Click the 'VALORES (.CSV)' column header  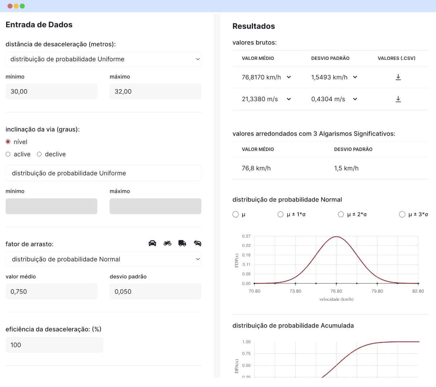point(396,58)
